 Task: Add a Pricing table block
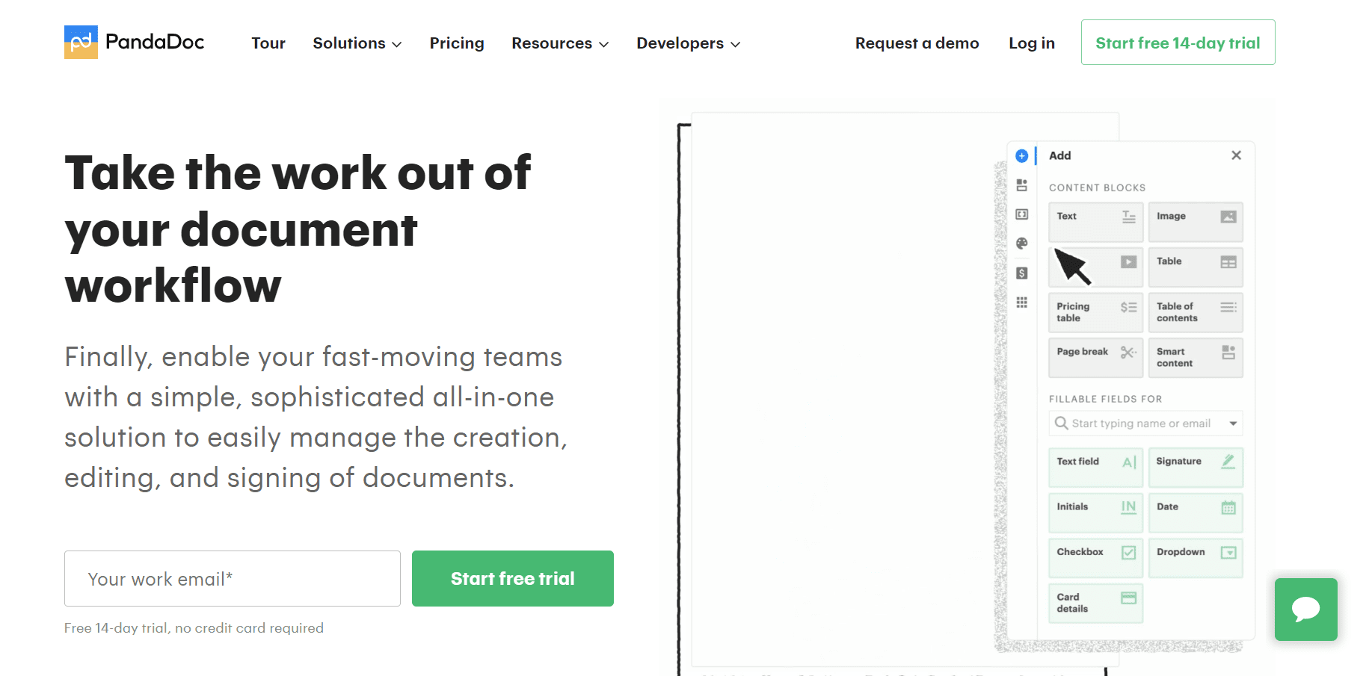tap(1095, 312)
